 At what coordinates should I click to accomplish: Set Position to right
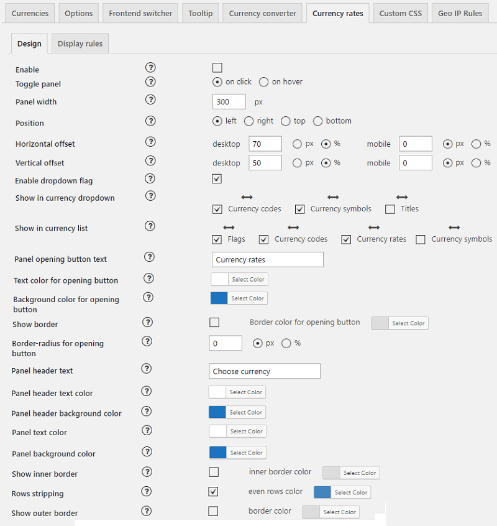tap(248, 121)
